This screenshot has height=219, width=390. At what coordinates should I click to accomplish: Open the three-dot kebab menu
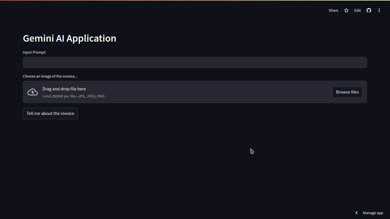click(379, 10)
